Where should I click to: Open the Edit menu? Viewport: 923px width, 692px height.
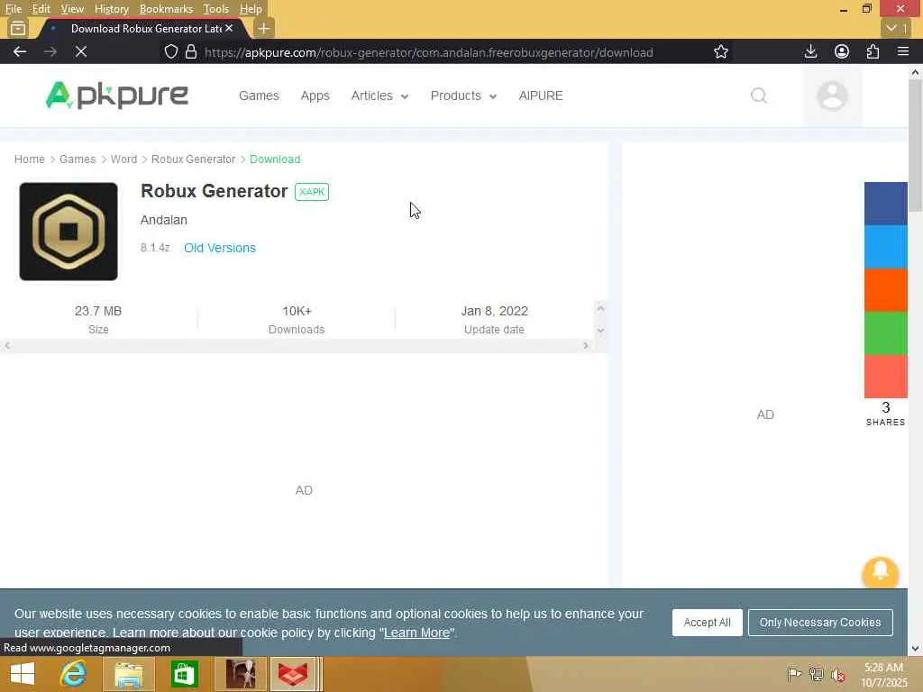[x=41, y=9]
